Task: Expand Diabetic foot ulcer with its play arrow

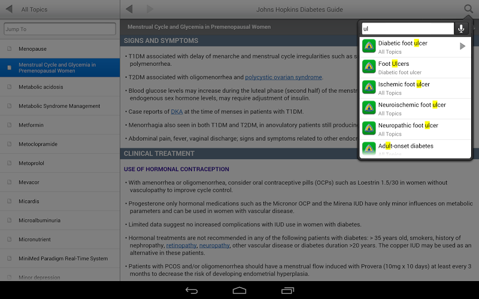Action: [x=462, y=47]
